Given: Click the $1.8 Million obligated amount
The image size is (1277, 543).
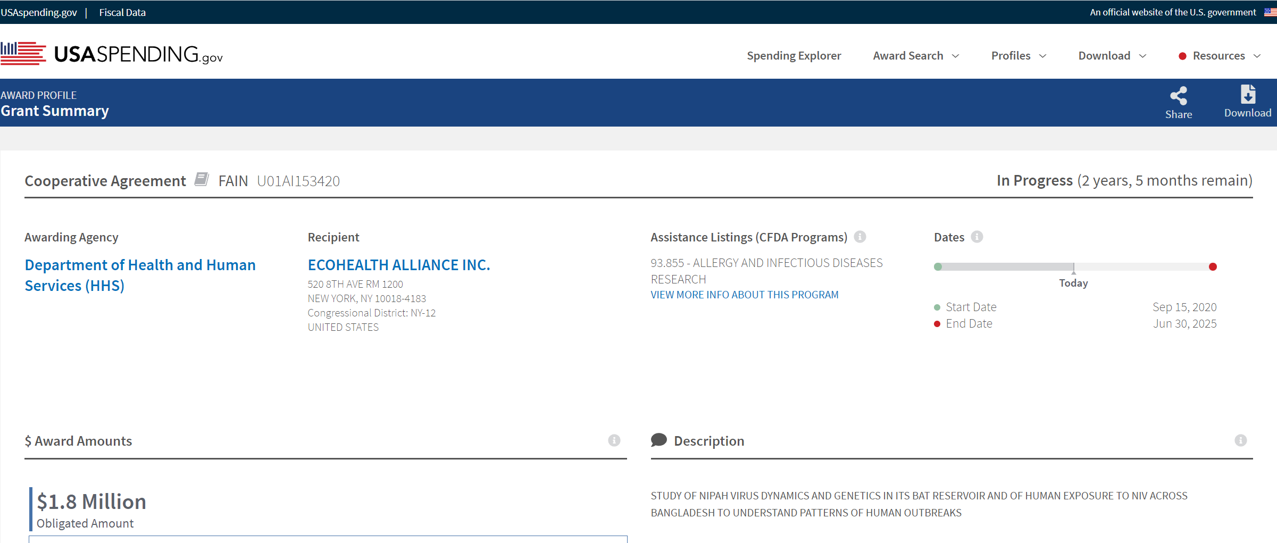Looking at the screenshot, I should [x=91, y=502].
